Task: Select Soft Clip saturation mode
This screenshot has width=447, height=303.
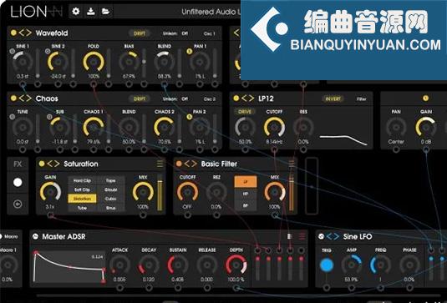Action: click(x=82, y=189)
